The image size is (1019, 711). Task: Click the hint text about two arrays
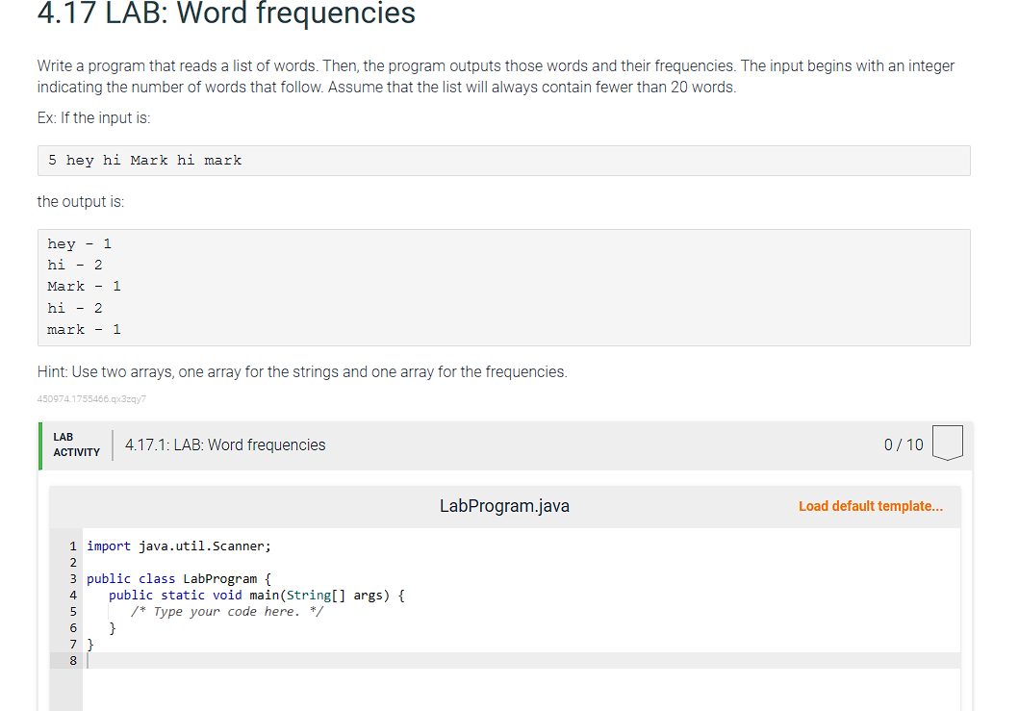pyautogui.click(x=301, y=371)
